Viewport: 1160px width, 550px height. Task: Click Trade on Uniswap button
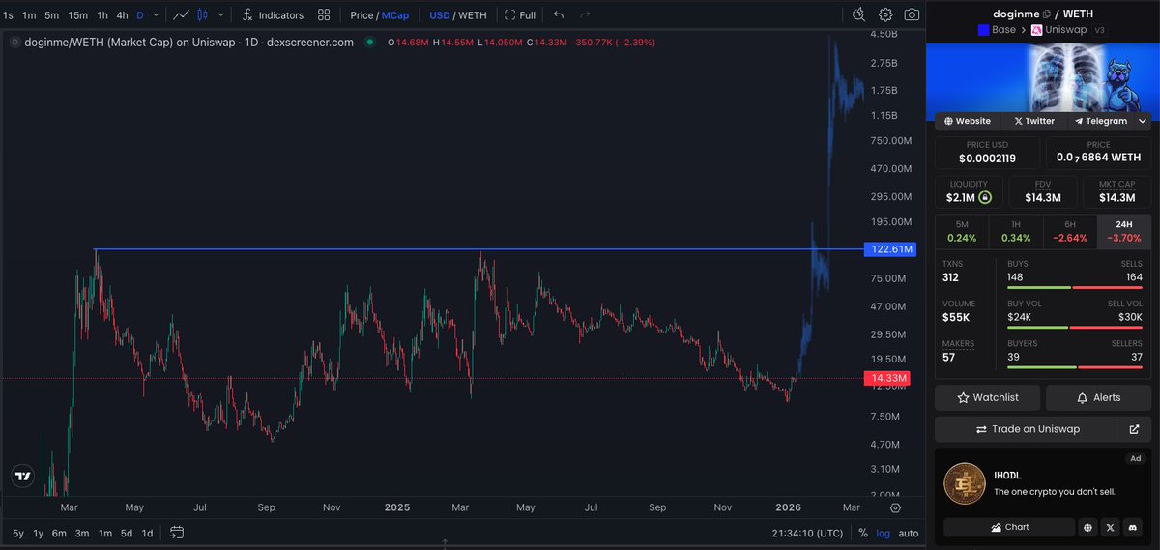coord(1028,429)
